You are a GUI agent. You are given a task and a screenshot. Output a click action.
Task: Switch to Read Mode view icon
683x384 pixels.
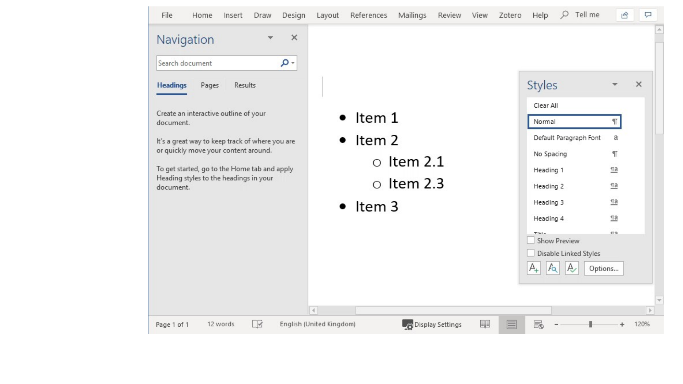tap(485, 324)
